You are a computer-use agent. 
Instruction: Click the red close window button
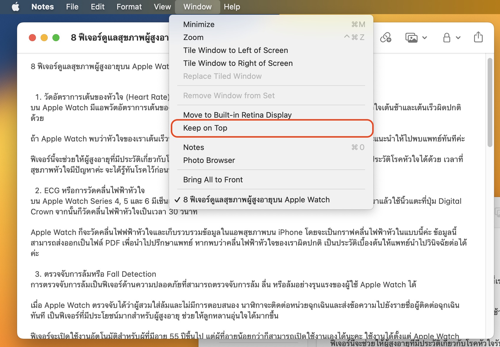32,38
